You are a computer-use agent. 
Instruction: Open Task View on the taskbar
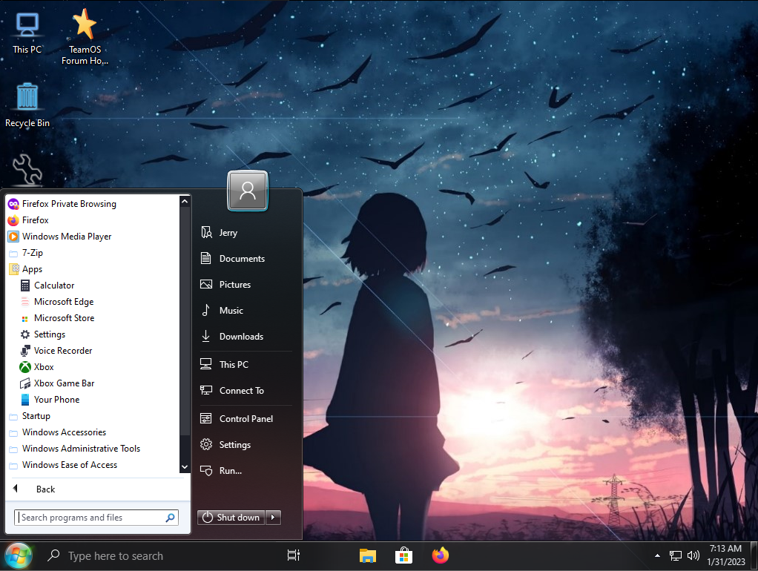pyautogui.click(x=294, y=555)
